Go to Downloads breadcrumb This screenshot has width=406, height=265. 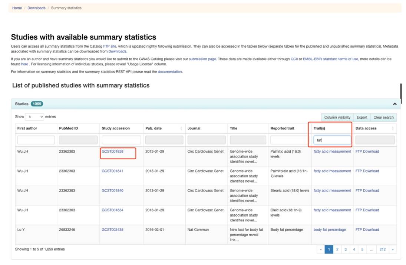[x=36, y=8]
